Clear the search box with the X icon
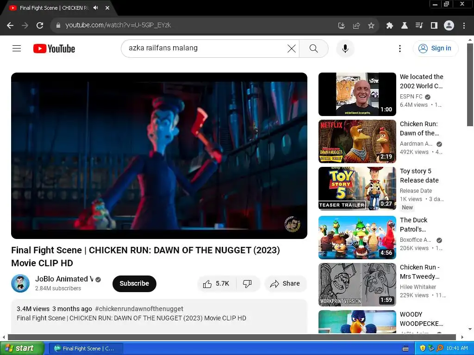The height and width of the screenshot is (355, 474). (x=292, y=48)
